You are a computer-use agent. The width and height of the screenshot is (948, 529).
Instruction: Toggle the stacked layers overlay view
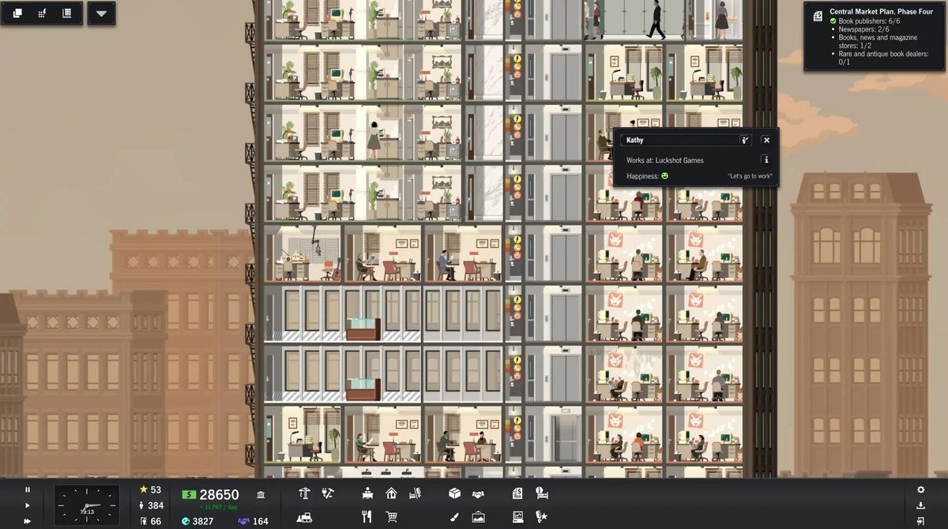coord(17,13)
